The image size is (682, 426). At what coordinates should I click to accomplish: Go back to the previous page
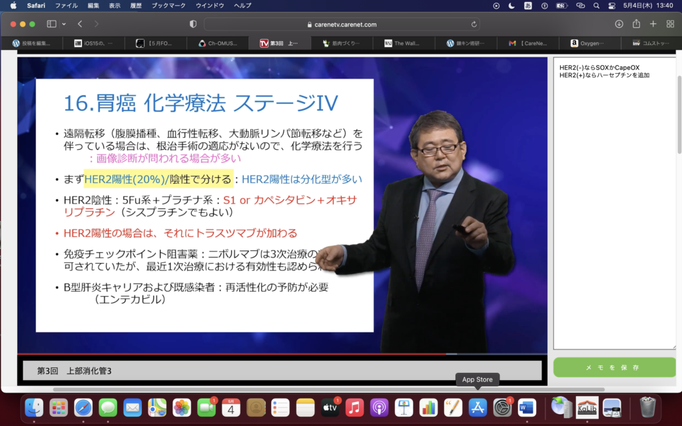80,24
